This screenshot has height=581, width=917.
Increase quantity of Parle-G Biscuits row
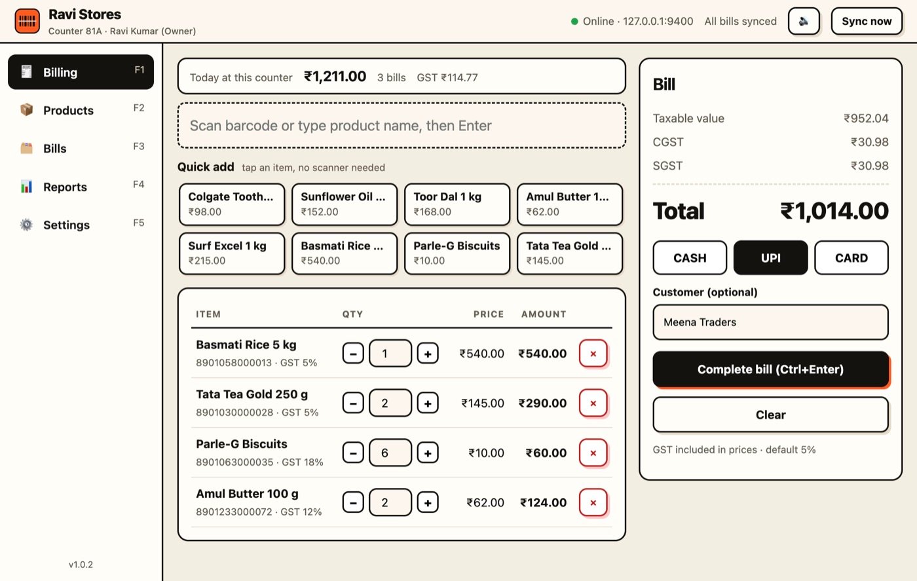pyautogui.click(x=428, y=453)
